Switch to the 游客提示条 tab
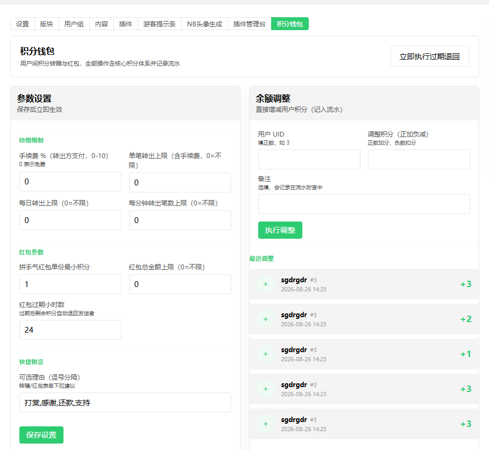 coord(159,24)
